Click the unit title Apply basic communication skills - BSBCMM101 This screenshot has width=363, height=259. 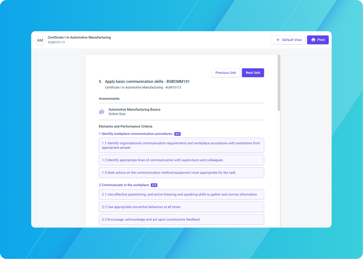click(147, 81)
